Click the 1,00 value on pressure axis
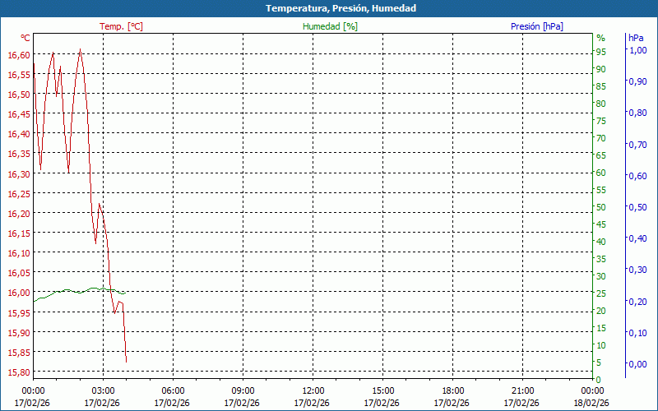 coord(637,50)
